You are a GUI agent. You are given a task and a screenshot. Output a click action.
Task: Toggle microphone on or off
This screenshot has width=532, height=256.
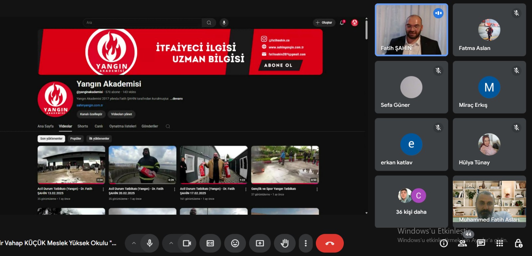pyautogui.click(x=150, y=243)
